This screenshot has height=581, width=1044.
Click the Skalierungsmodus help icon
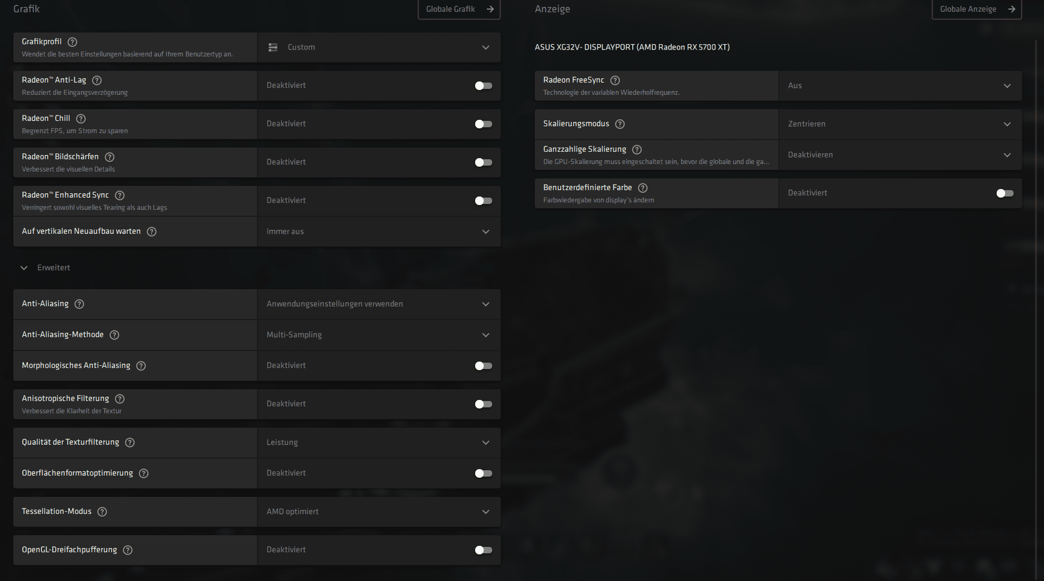[620, 124]
